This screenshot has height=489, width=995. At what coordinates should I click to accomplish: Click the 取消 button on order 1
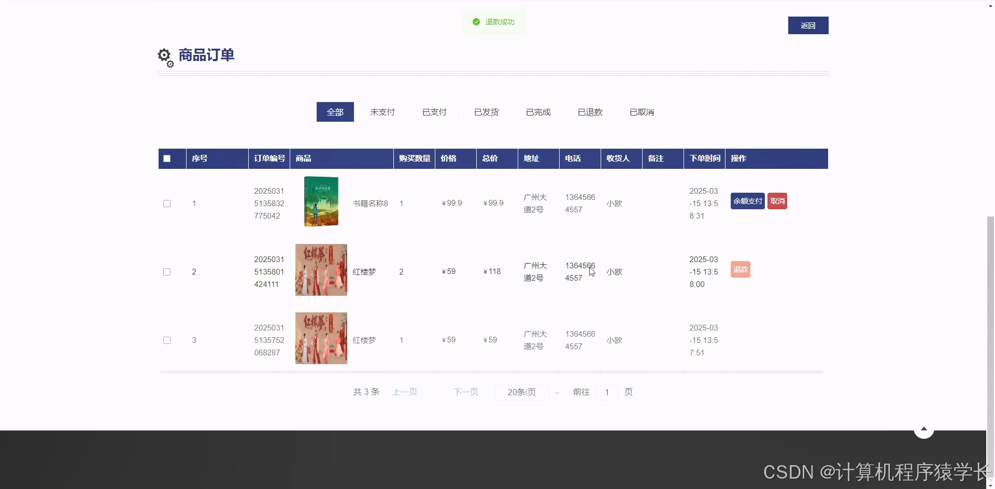pyautogui.click(x=777, y=201)
